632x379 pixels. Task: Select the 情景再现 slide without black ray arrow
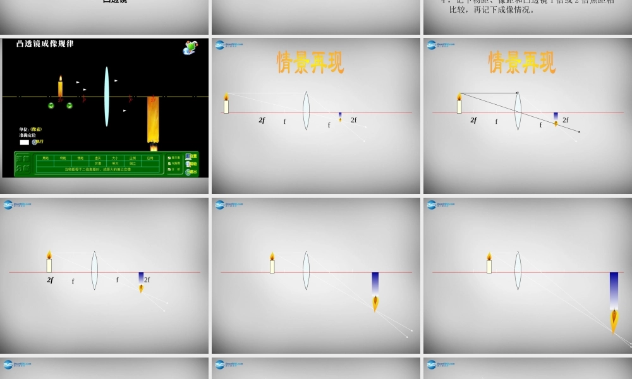pos(316,116)
